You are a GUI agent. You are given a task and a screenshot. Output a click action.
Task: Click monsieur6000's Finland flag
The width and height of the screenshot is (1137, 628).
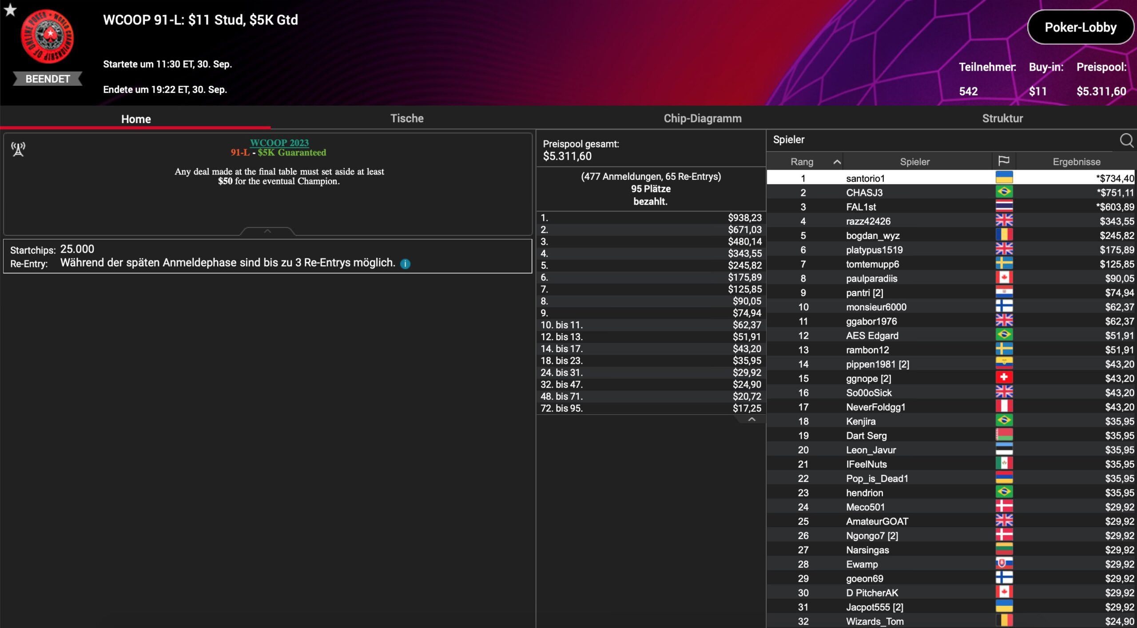tap(1004, 306)
